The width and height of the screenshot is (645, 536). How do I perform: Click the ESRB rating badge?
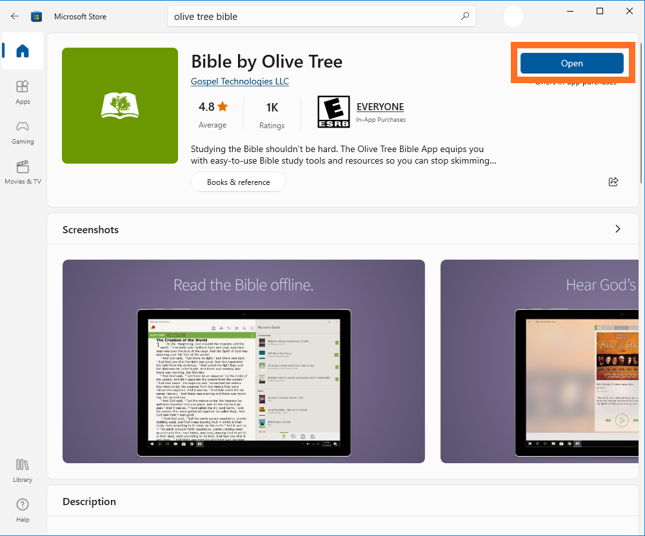point(333,112)
